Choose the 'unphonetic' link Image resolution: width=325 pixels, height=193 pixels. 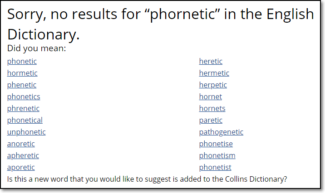tap(26, 132)
